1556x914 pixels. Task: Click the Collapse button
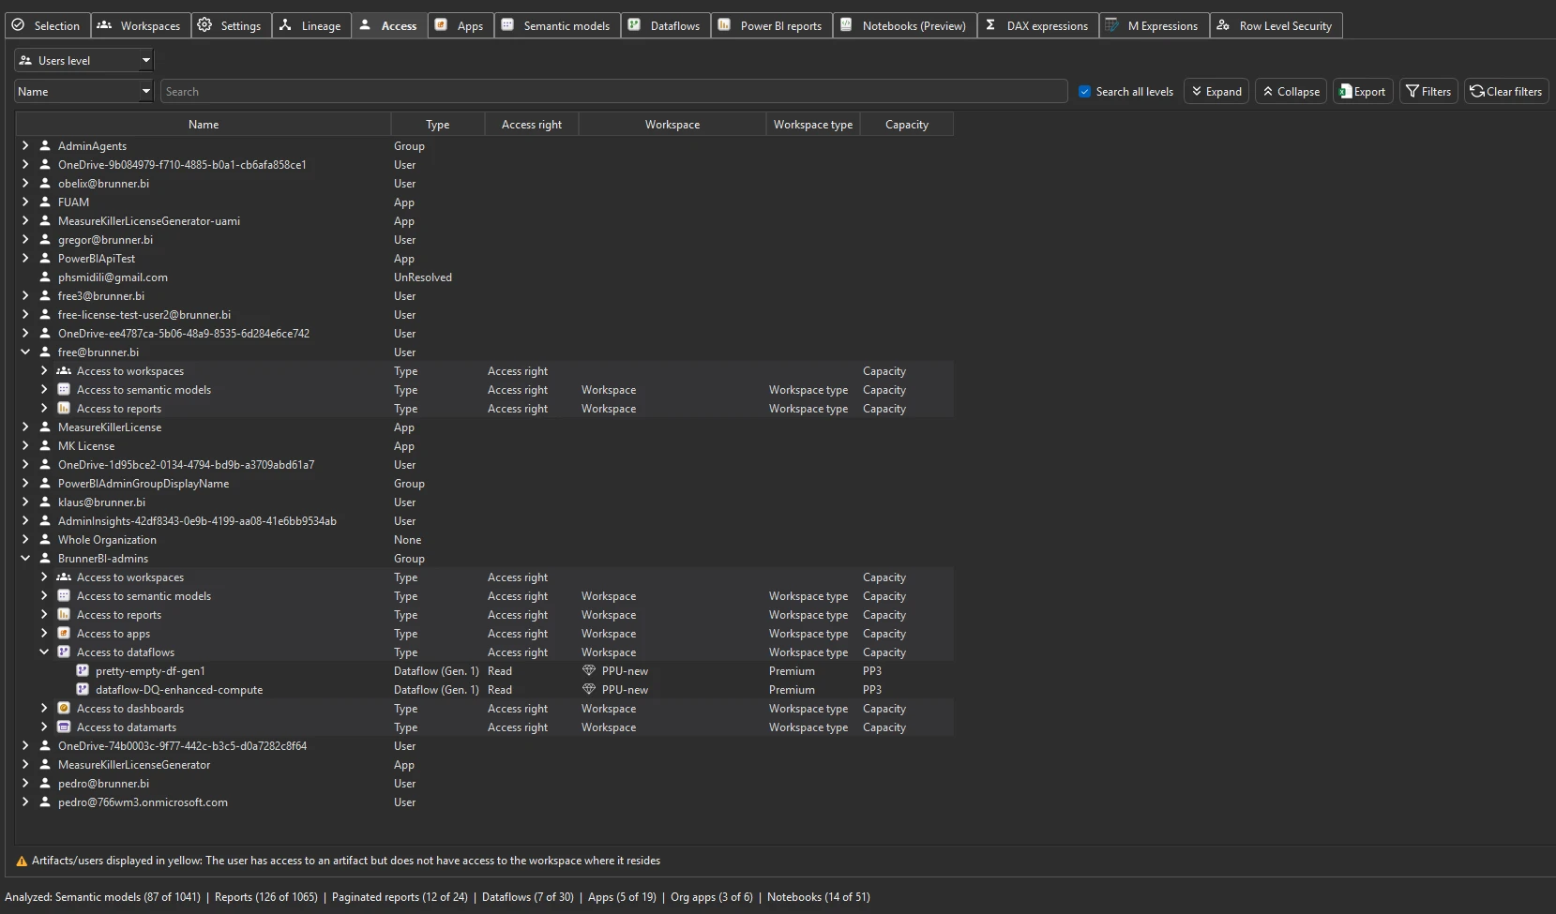tap(1291, 91)
